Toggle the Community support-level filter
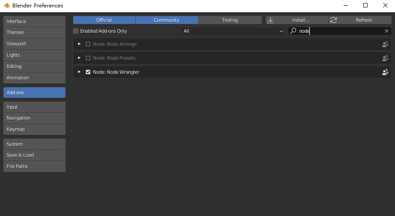This screenshot has height=216, width=395. tap(167, 20)
